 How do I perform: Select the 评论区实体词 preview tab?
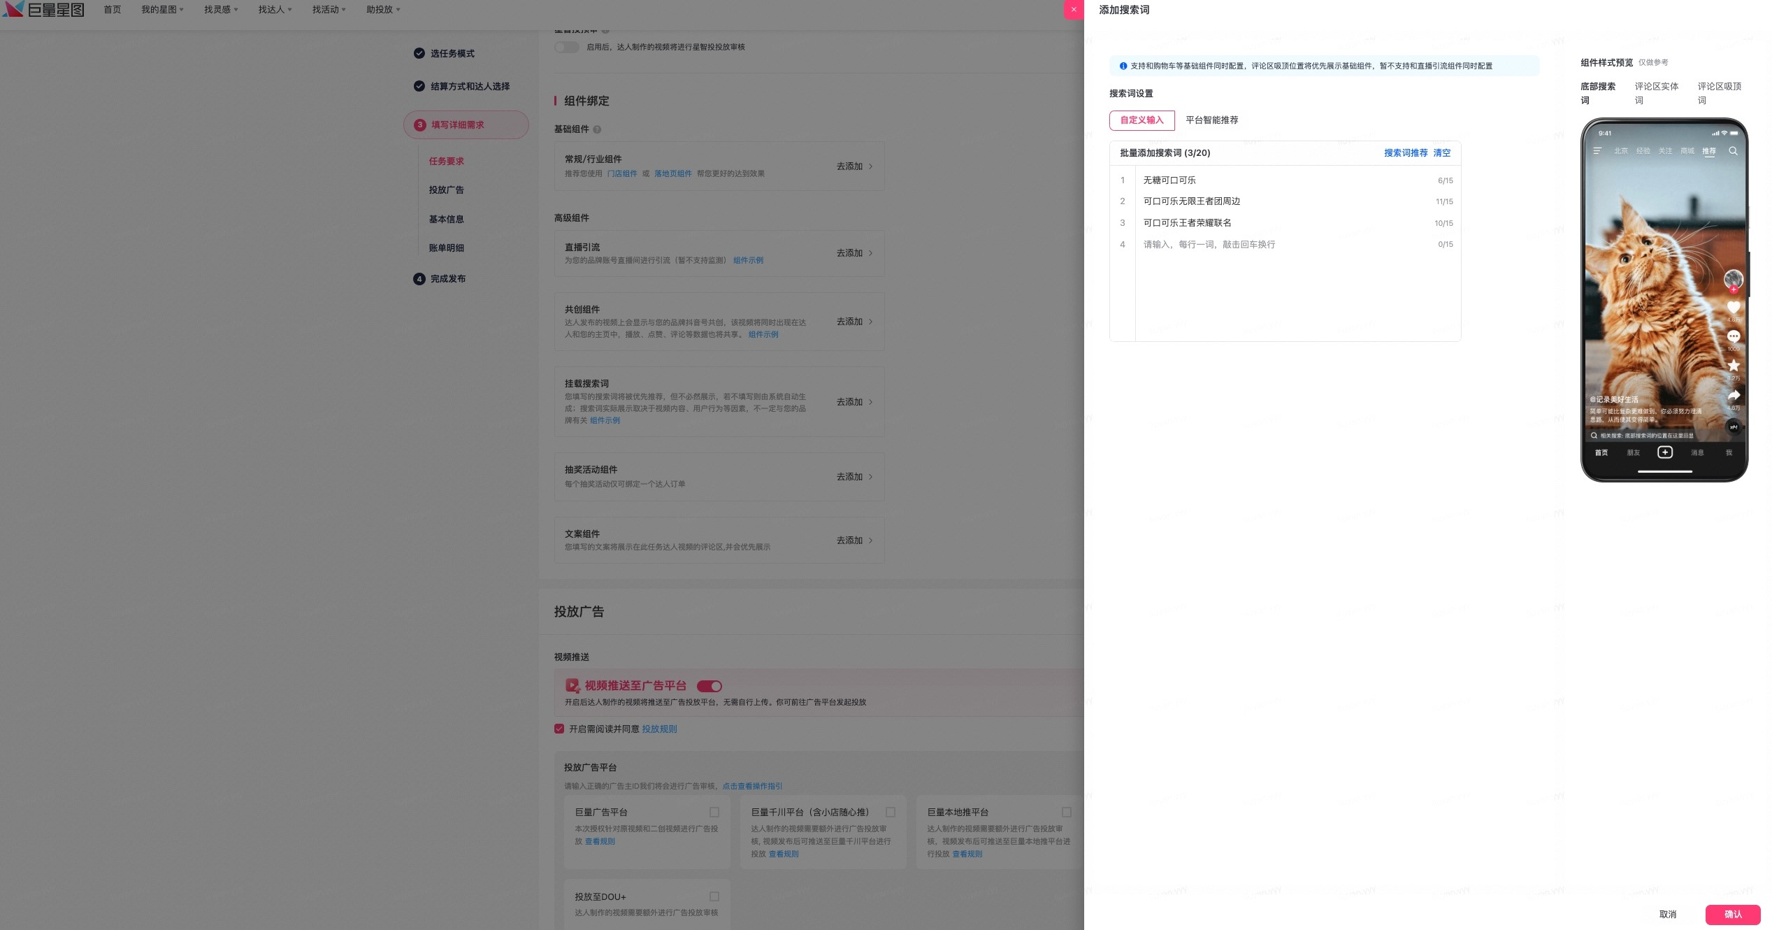coord(1656,93)
